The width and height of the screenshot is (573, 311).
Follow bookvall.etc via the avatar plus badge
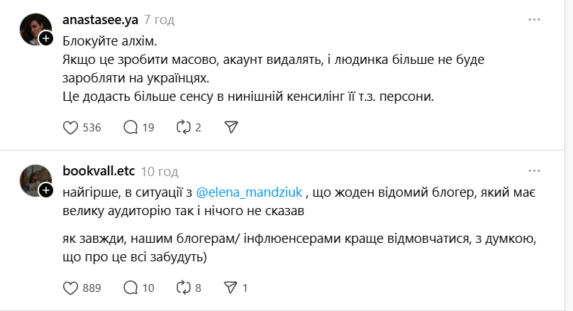click(x=46, y=190)
